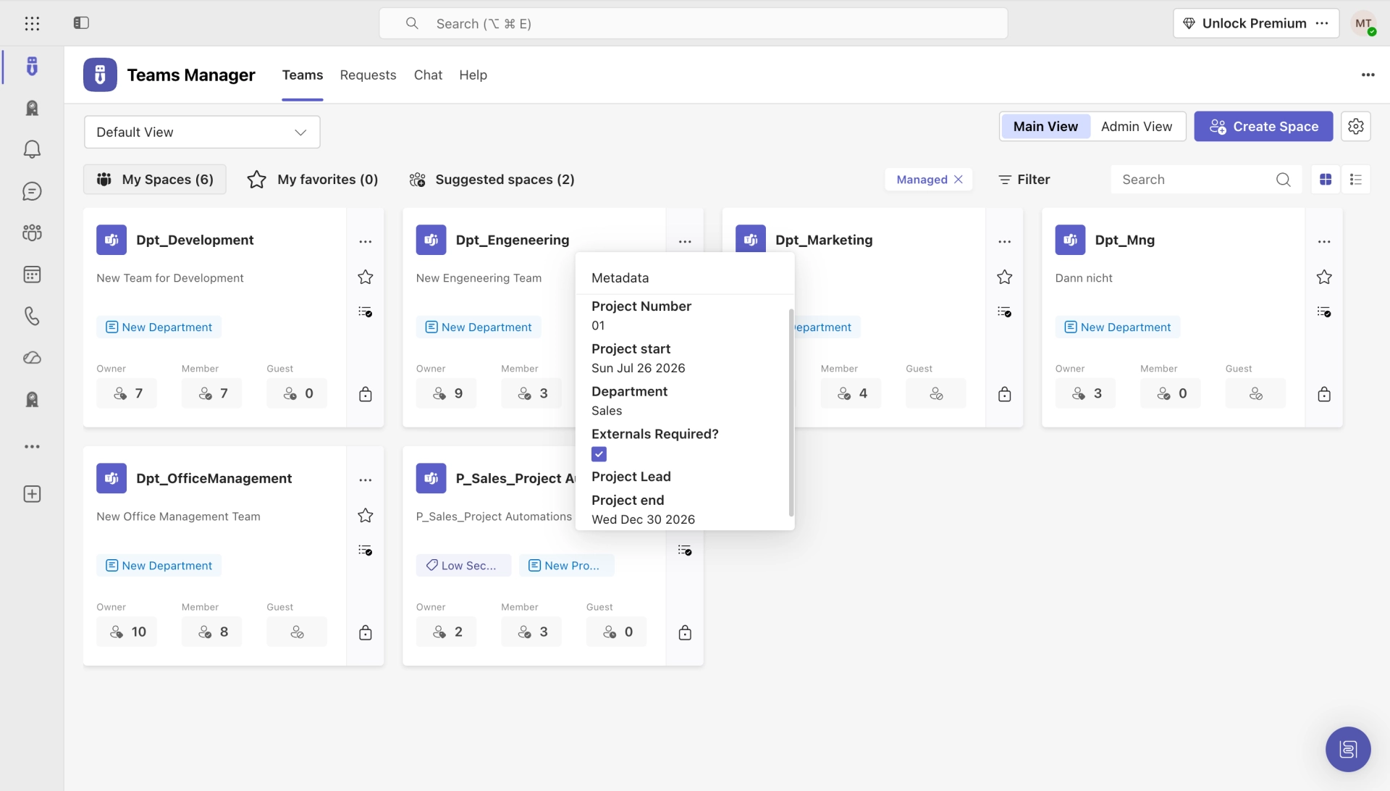Open Calls phone icon
The width and height of the screenshot is (1390, 791).
coord(32,316)
